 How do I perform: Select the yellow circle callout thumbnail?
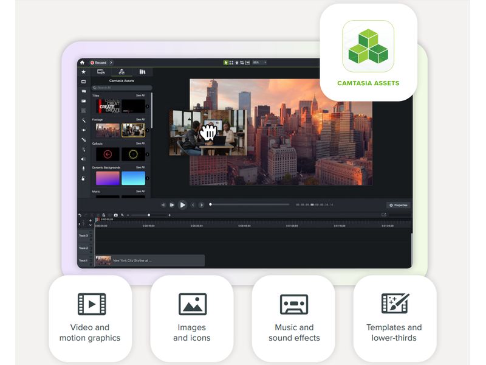click(x=133, y=155)
